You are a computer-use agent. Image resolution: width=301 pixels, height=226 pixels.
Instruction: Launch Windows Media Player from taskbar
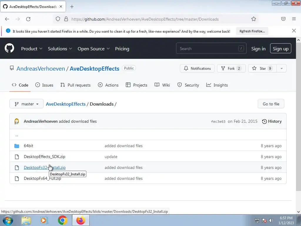(x=44, y=220)
